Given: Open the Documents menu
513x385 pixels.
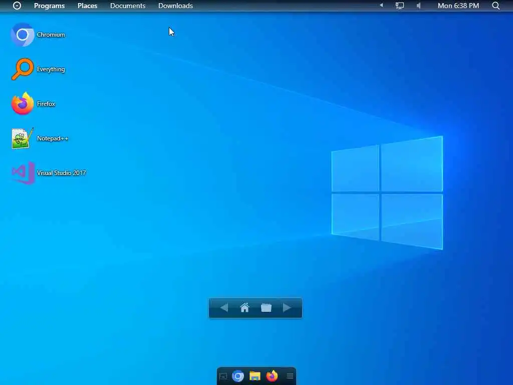Looking at the screenshot, I should coord(128,6).
